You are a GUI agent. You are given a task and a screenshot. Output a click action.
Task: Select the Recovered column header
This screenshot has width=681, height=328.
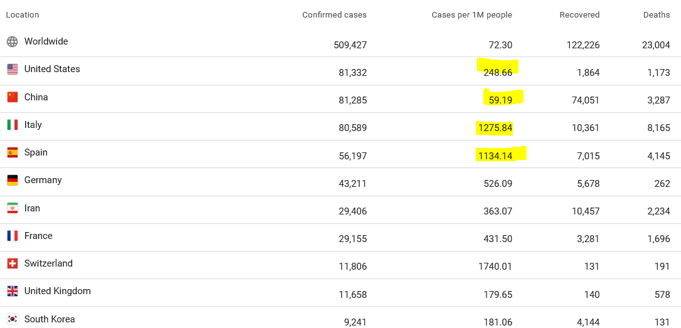[579, 15]
